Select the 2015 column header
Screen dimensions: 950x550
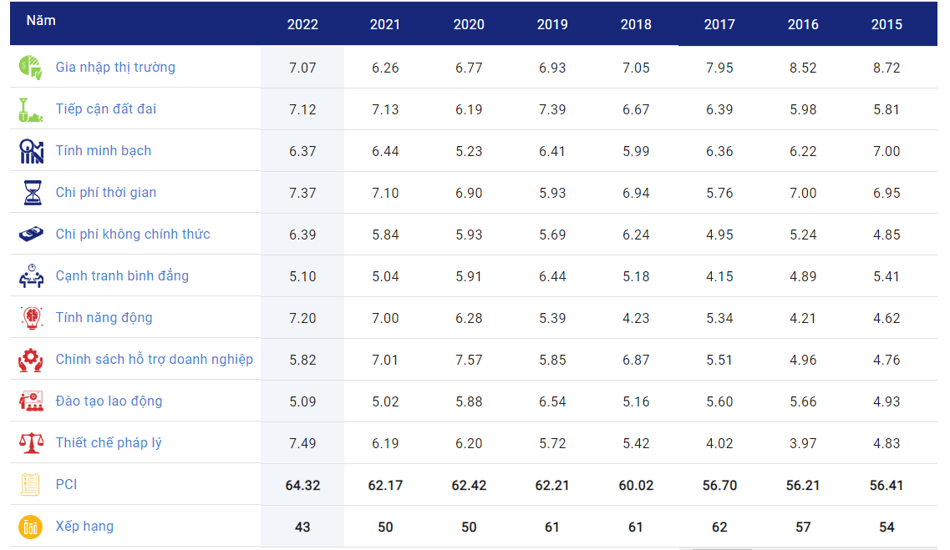(x=887, y=24)
